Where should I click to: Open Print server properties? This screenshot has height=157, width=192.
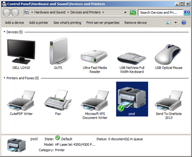(x=103, y=23)
